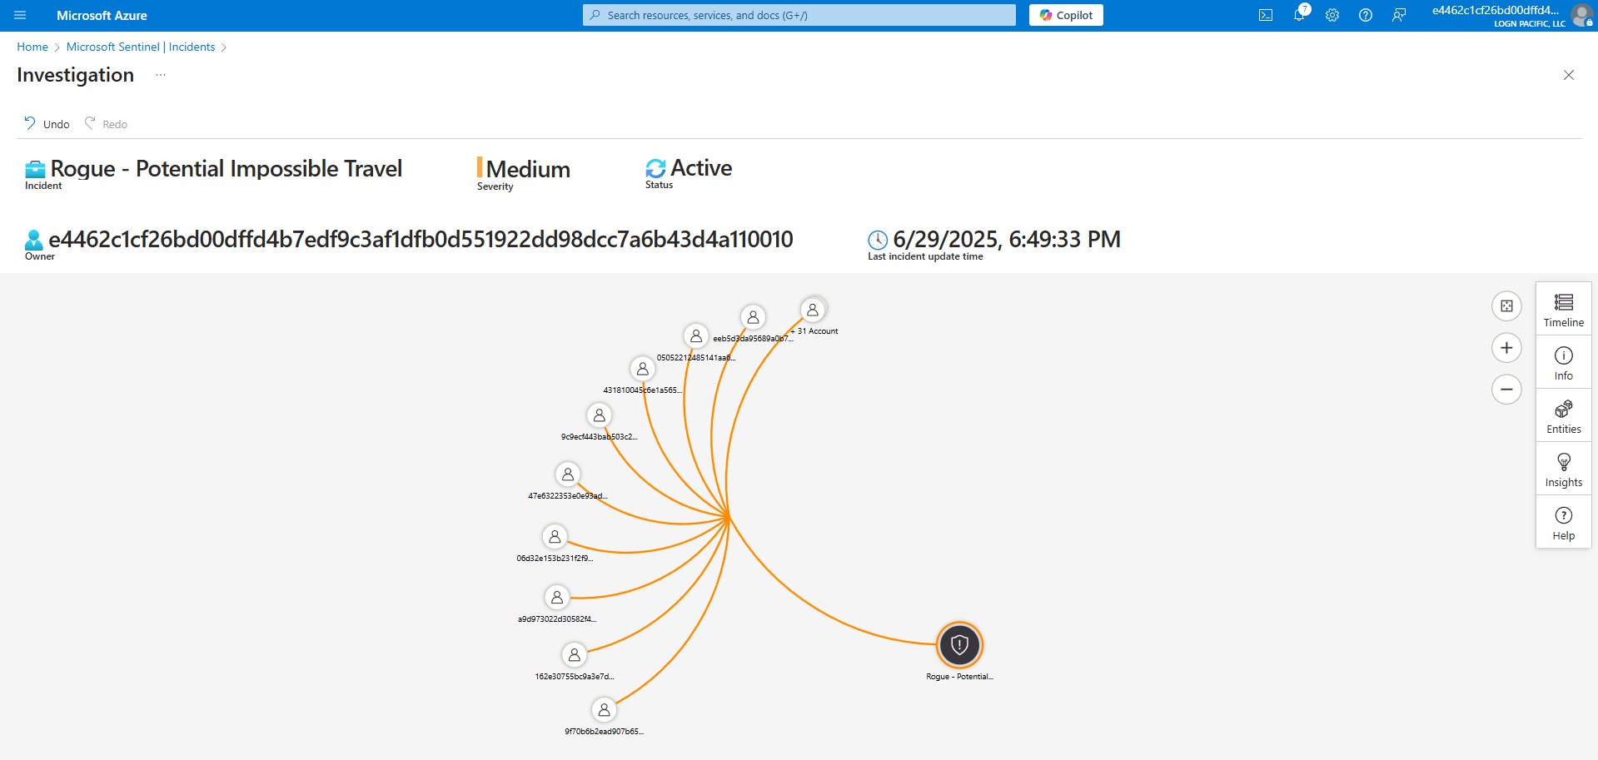This screenshot has width=1598, height=760.
Task: Show the Entities panel
Action: [x=1563, y=416]
